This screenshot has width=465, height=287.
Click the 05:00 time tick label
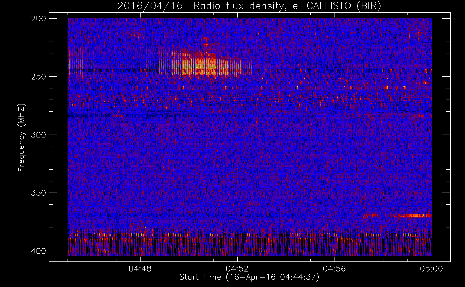(x=431, y=269)
